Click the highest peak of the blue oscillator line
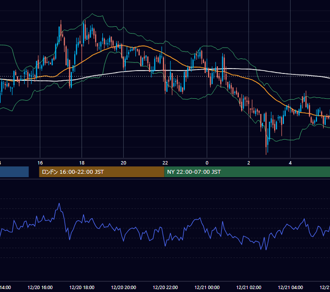 pyautogui.click(x=59, y=203)
